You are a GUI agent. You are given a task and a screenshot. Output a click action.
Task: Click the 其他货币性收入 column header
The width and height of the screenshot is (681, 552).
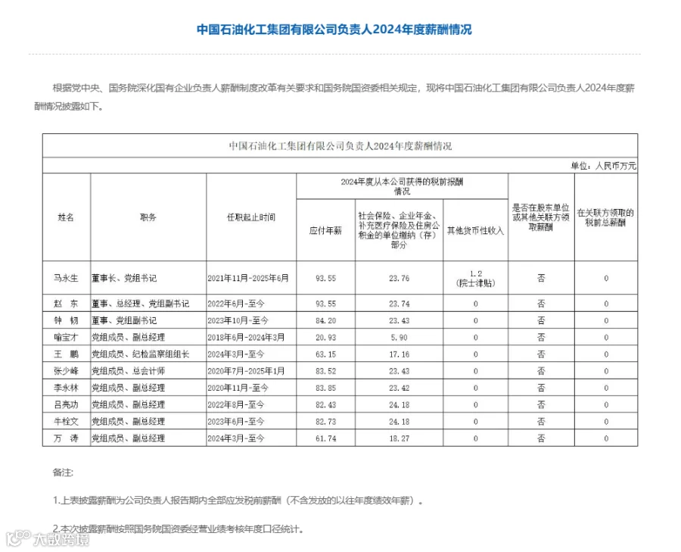click(475, 231)
